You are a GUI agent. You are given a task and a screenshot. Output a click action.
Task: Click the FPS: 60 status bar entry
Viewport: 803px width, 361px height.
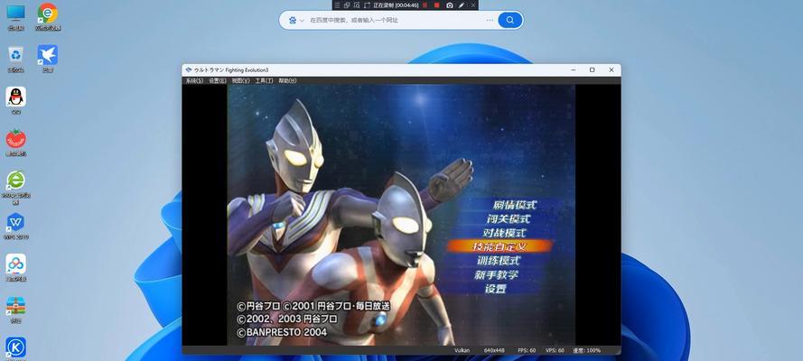tap(527, 350)
